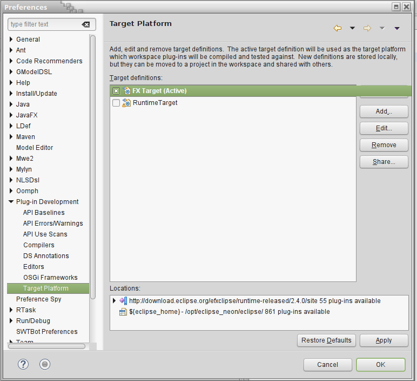Expand the Oomph tree node

click(11, 190)
